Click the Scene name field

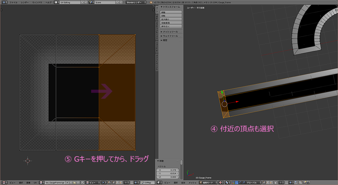pos(105,2)
